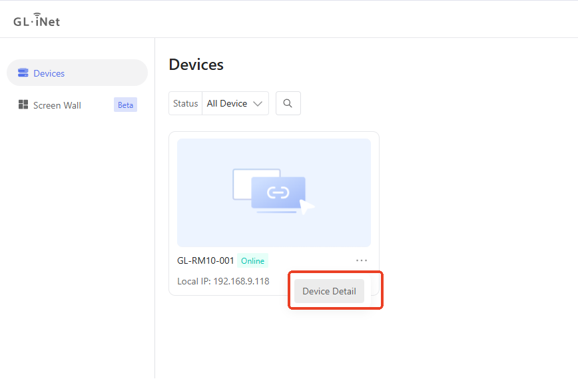Click the link icon in device preview
578x379 pixels.
(278, 192)
